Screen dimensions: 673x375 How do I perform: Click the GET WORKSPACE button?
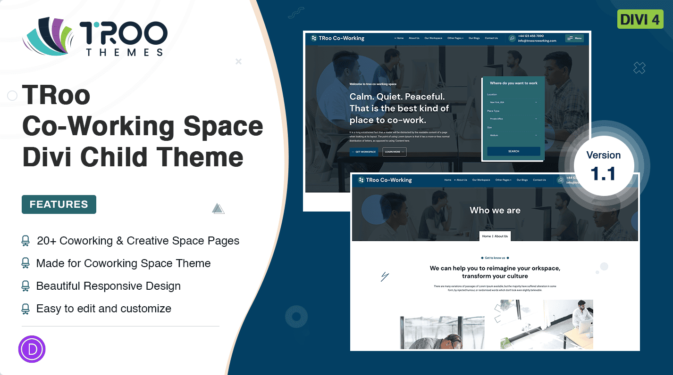tap(364, 152)
